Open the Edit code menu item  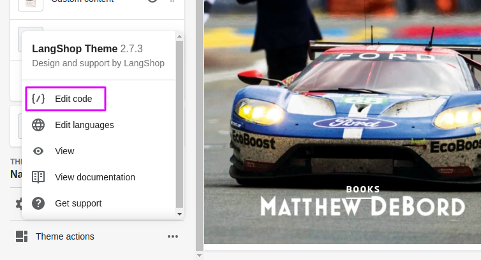[x=66, y=99]
